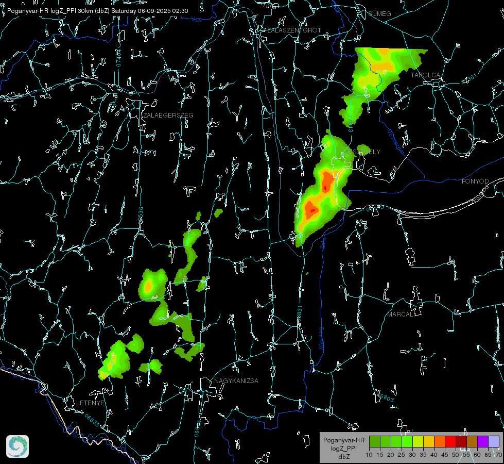Click the 65–70 dBZ lavender swatch
Image resolution: width=504 pixels, height=464 pixels.
point(493,441)
